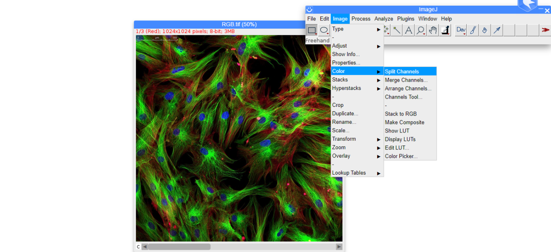The image size is (551, 252).
Task: Choose the Hand scrolling tool
Action: (x=432, y=30)
